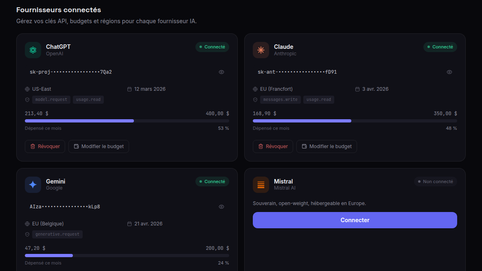Click the Gemini budget progress bar
Screen dimensions: 482x271
click(127, 256)
